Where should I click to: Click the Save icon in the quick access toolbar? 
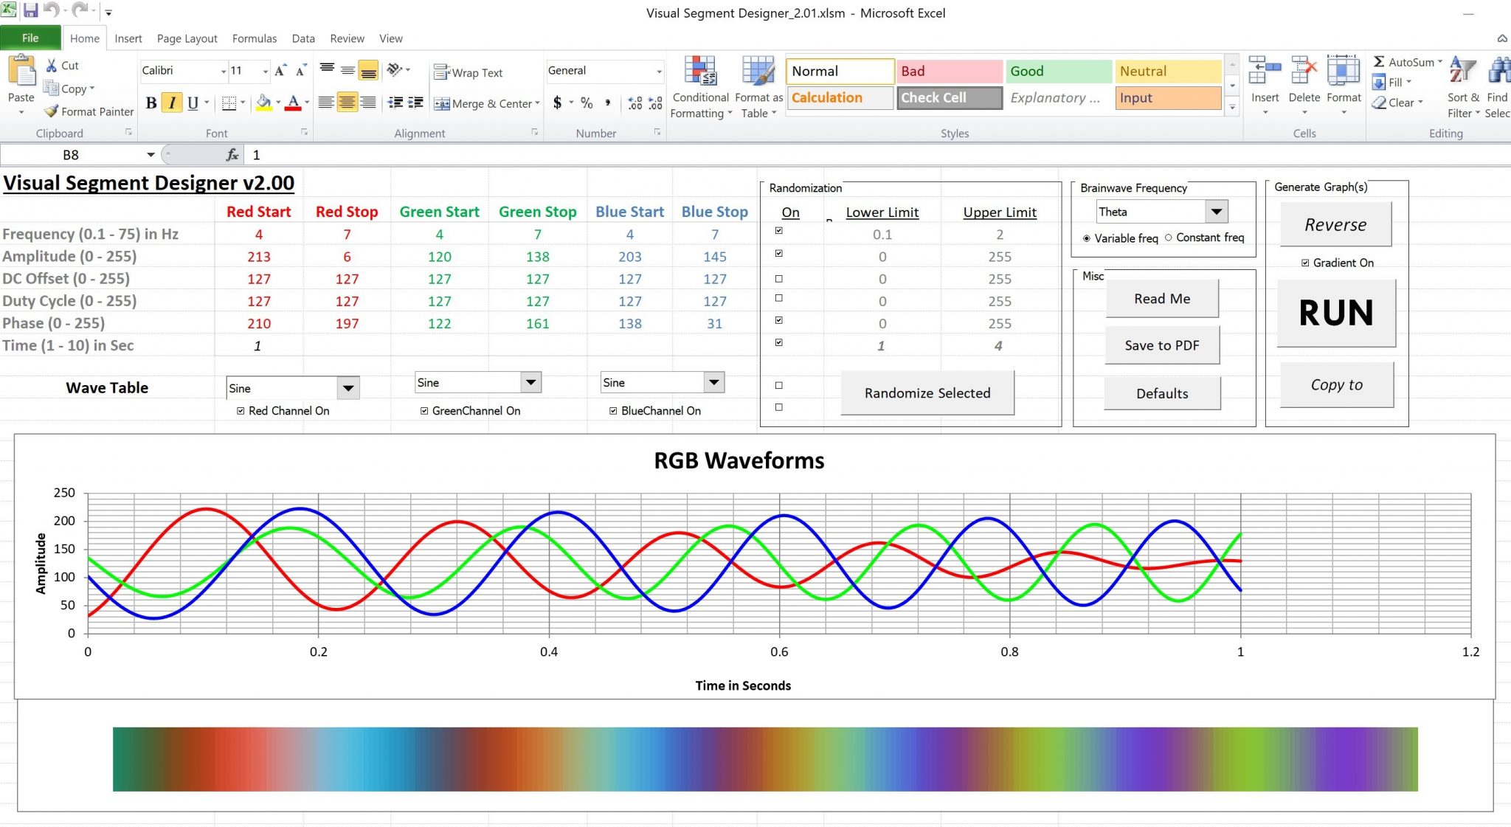(31, 11)
